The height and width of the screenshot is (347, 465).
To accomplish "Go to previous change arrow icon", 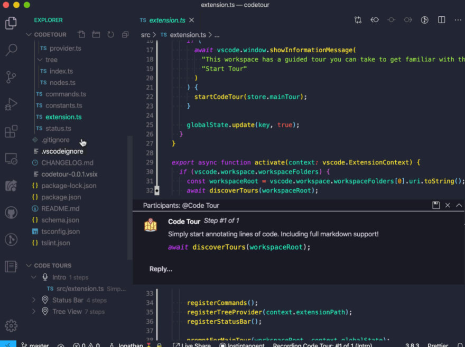I will coord(375,20).
